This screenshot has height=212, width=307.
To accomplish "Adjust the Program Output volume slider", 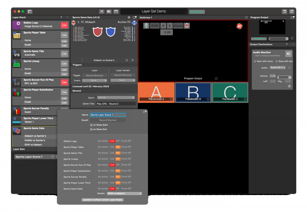I will tap(278, 38).
